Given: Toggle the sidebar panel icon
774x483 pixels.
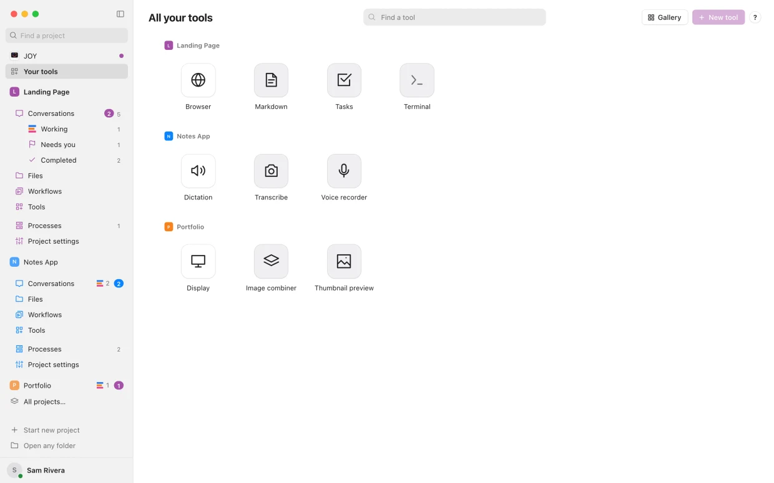Looking at the screenshot, I should point(120,14).
